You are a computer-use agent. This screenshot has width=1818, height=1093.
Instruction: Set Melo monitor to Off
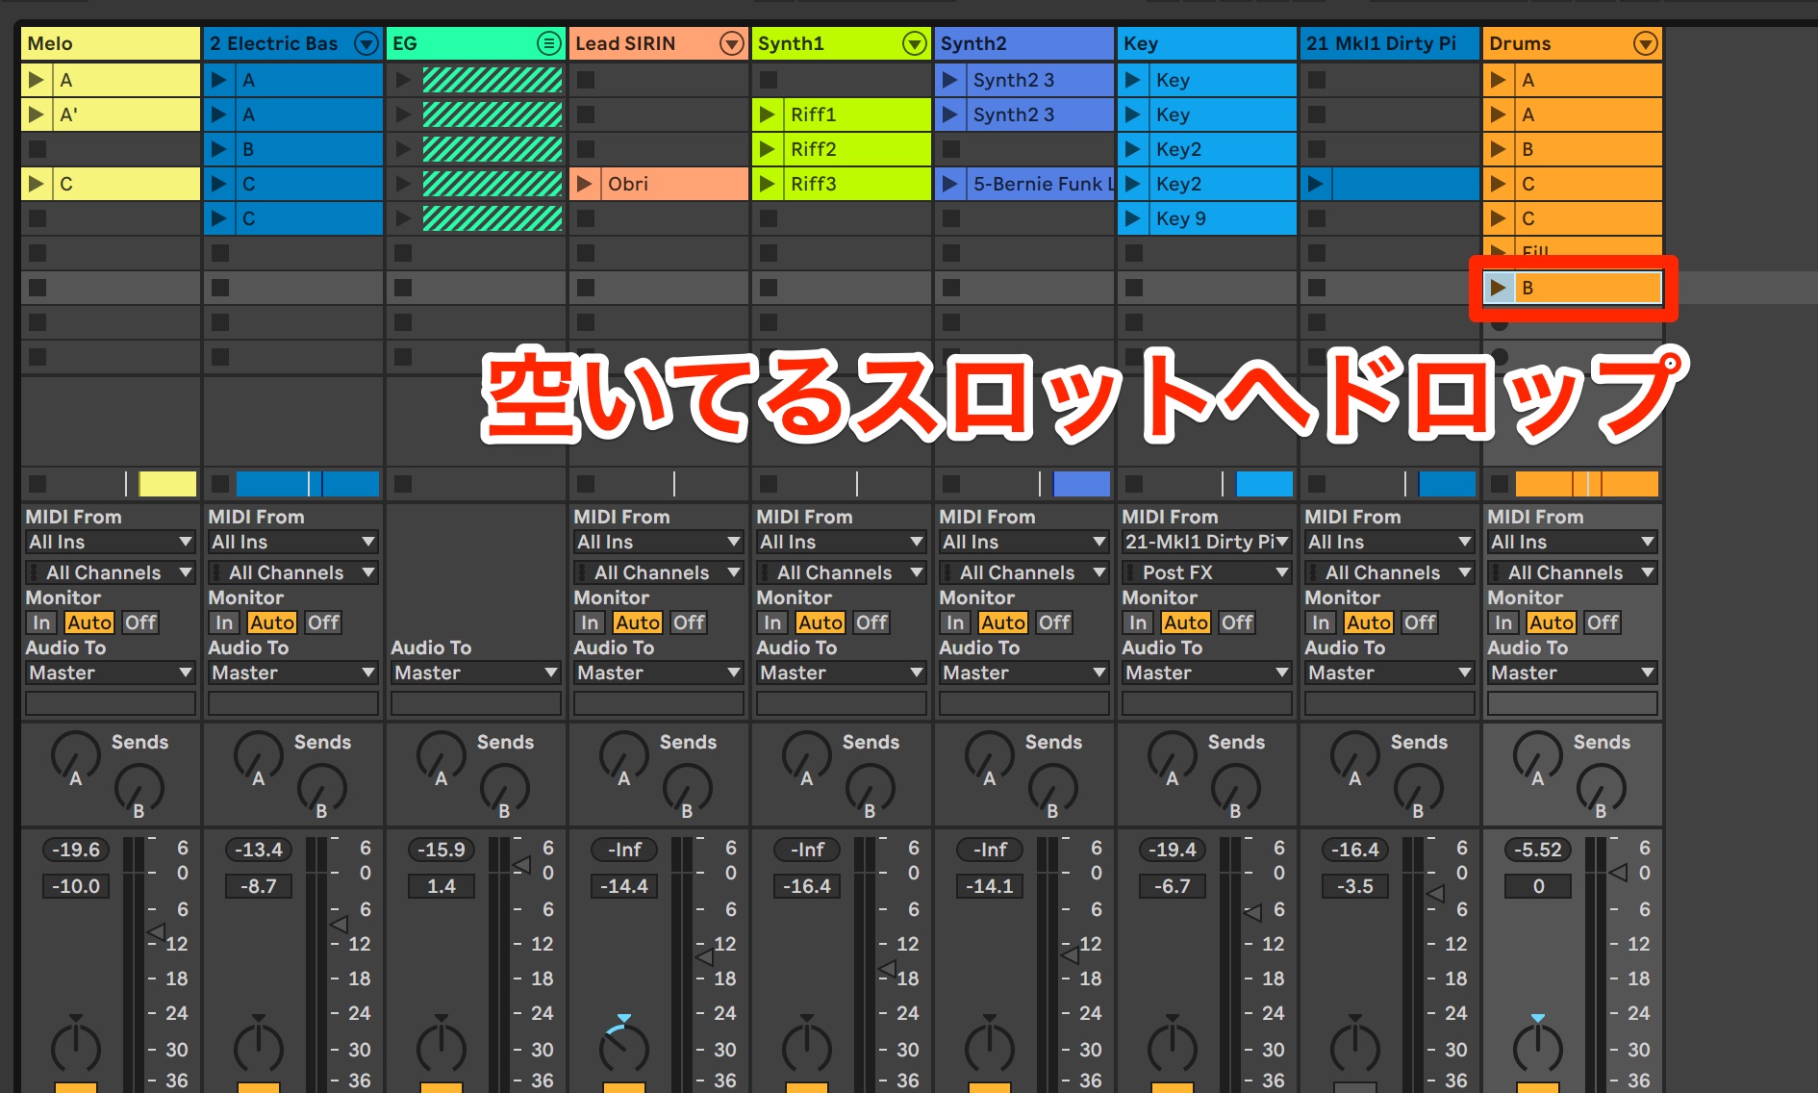coord(140,623)
